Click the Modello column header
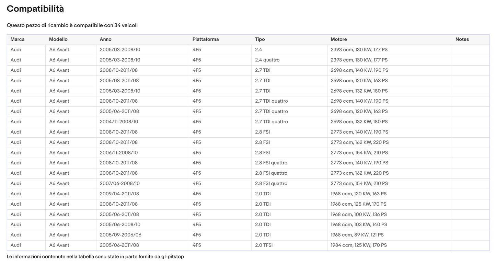496x265 pixels. click(x=58, y=39)
